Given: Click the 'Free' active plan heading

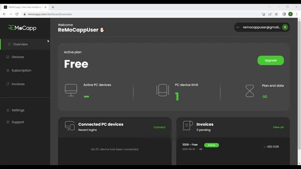Looking at the screenshot, I should (76, 64).
